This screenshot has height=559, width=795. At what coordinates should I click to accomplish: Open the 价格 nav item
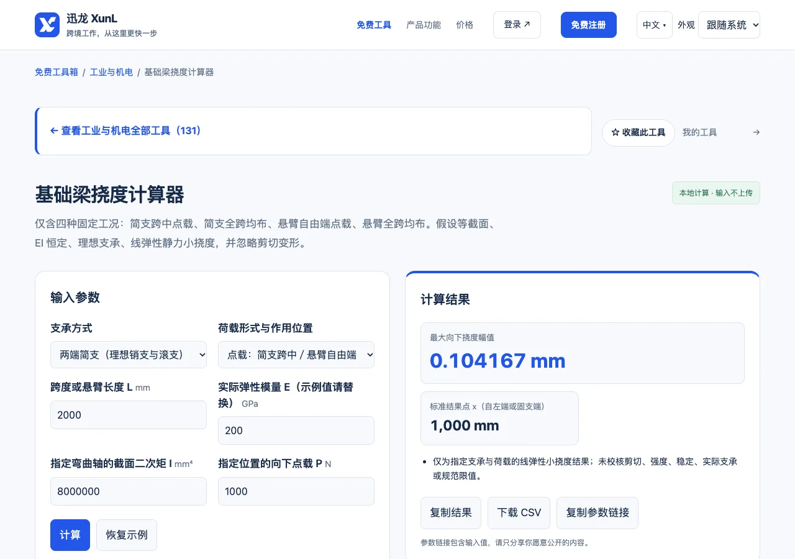pyautogui.click(x=465, y=25)
